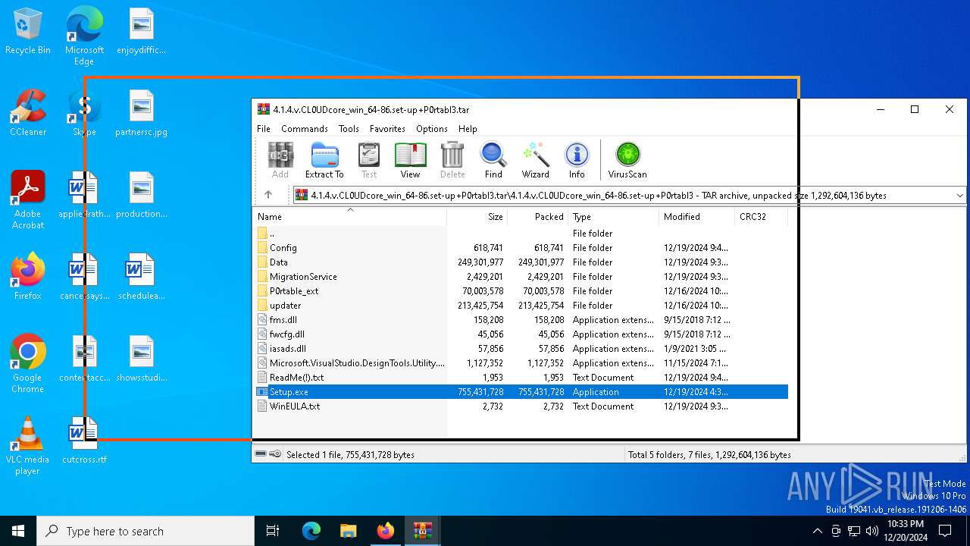970x546 pixels.
Task: Open the File menu
Action: click(x=264, y=129)
